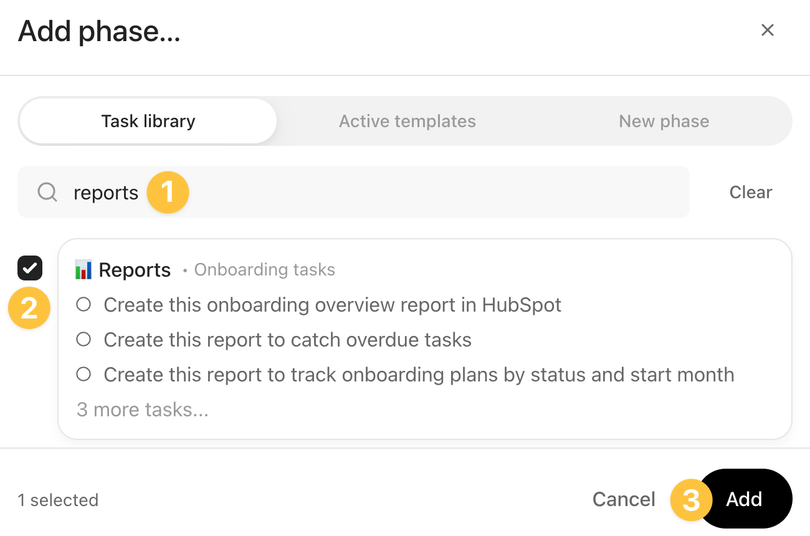
Task: Clear the search query
Action: tap(750, 192)
